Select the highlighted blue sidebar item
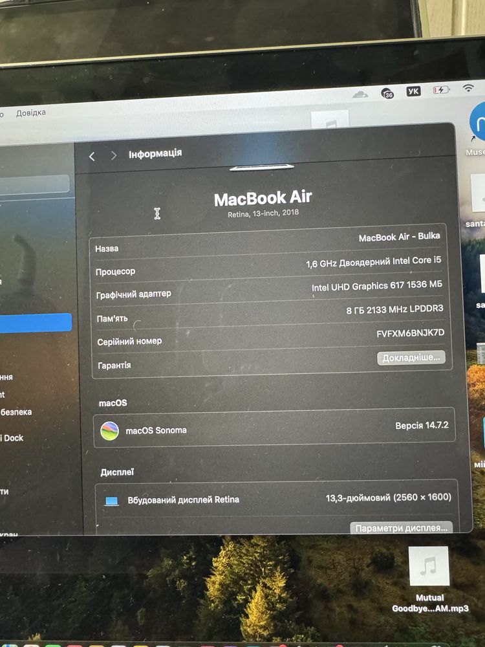Image resolution: width=485 pixels, height=647 pixels. click(x=36, y=323)
